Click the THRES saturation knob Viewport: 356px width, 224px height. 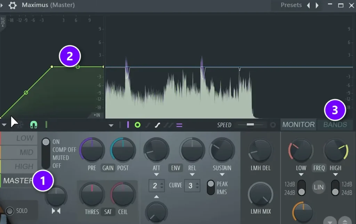tap(92, 194)
